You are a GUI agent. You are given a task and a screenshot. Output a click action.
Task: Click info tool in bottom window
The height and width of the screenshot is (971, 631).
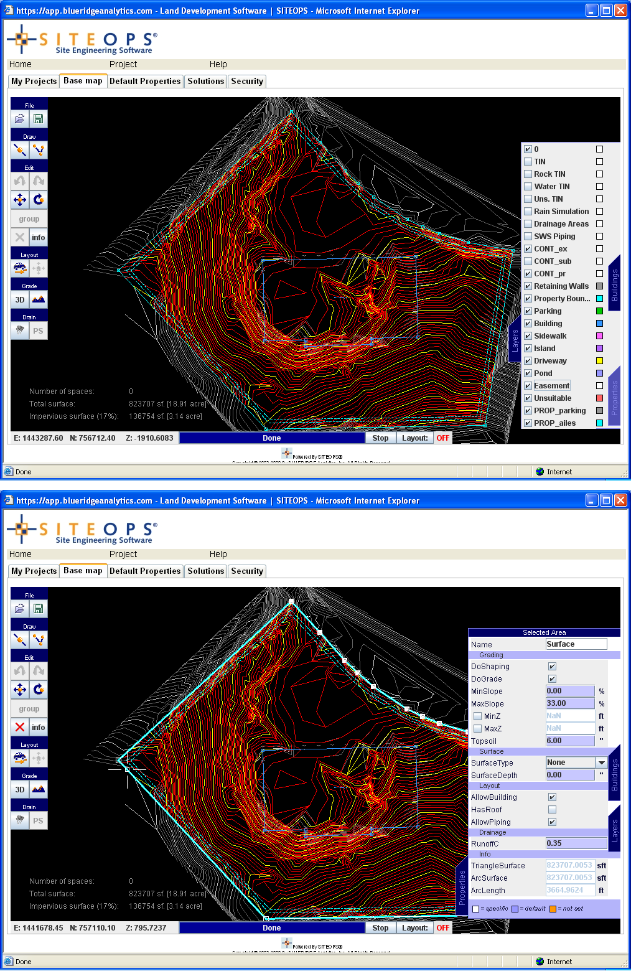(x=38, y=727)
